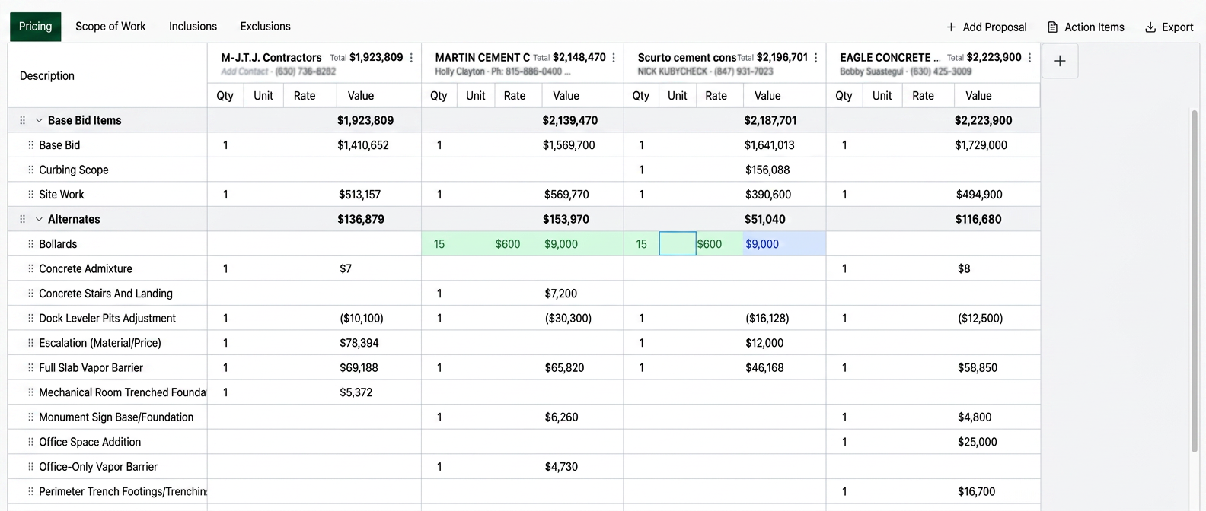
Task: Select M-J.T.J. Mechanical Room value $5,372
Action: pos(356,392)
